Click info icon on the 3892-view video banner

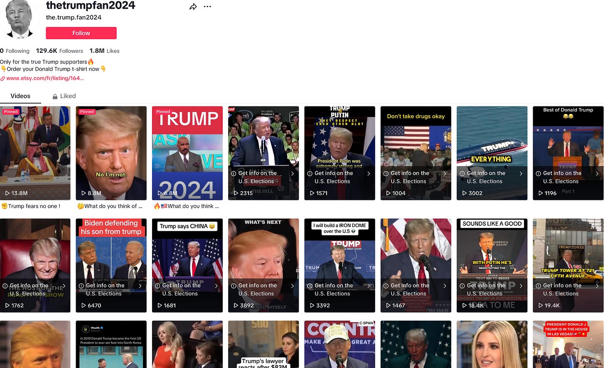coord(234,286)
